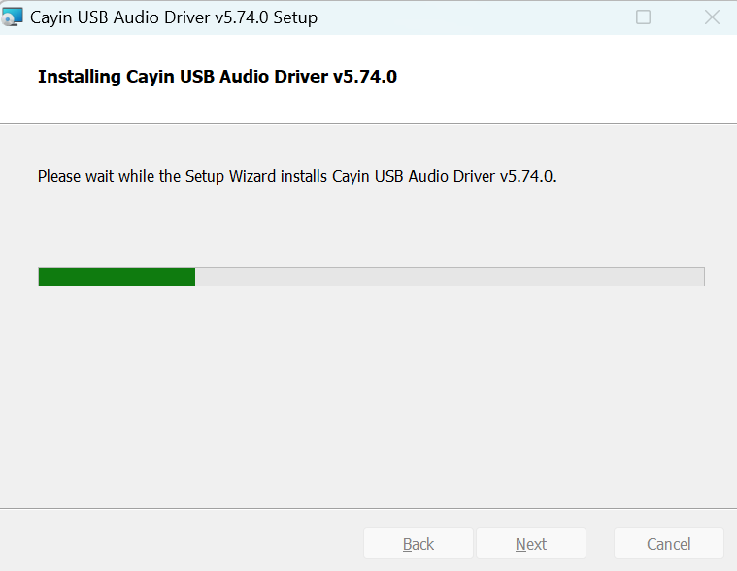Click the gray space between message and progress bar
This screenshot has width=737, height=571.
click(369, 225)
